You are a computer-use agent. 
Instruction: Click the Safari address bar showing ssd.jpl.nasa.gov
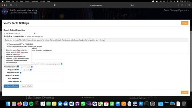pos(96,5)
